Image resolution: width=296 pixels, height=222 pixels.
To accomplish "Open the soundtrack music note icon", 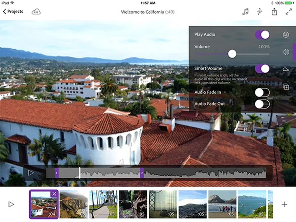I will [x=245, y=12].
